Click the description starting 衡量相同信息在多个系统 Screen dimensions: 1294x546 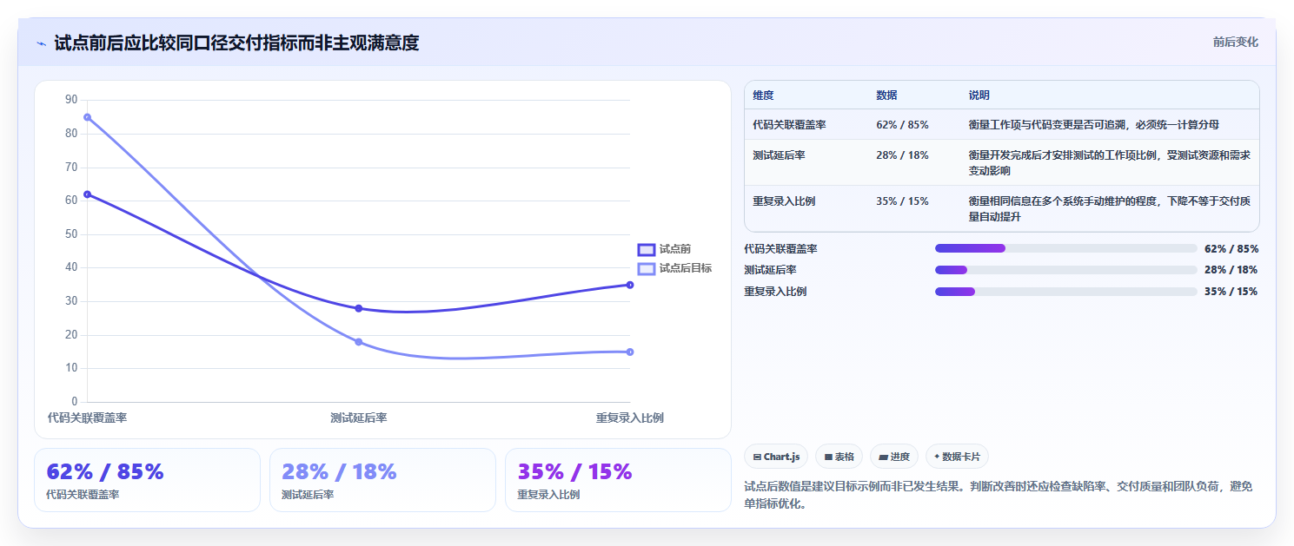click(x=1110, y=209)
